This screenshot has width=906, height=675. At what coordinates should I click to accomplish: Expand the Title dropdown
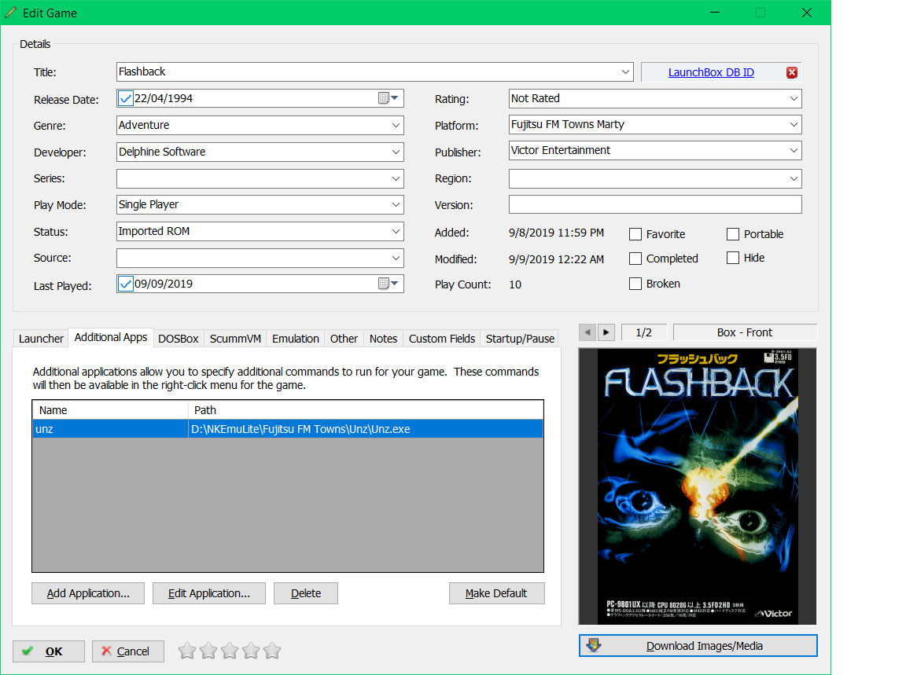pyautogui.click(x=625, y=72)
